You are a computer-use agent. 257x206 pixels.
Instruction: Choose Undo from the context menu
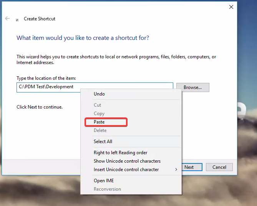[131, 94]
